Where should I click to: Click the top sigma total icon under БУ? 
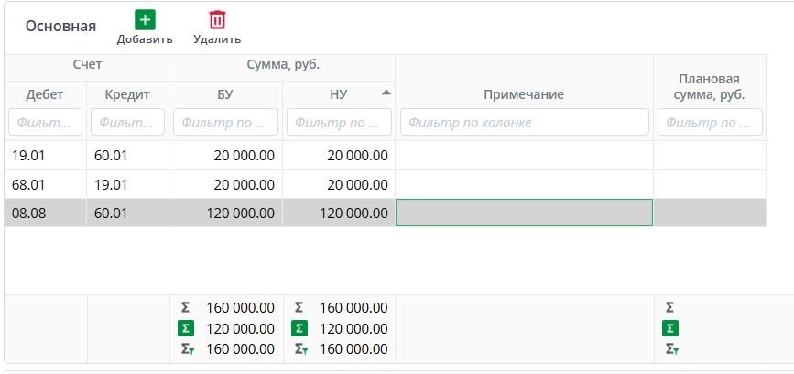(x=186, y=308)
